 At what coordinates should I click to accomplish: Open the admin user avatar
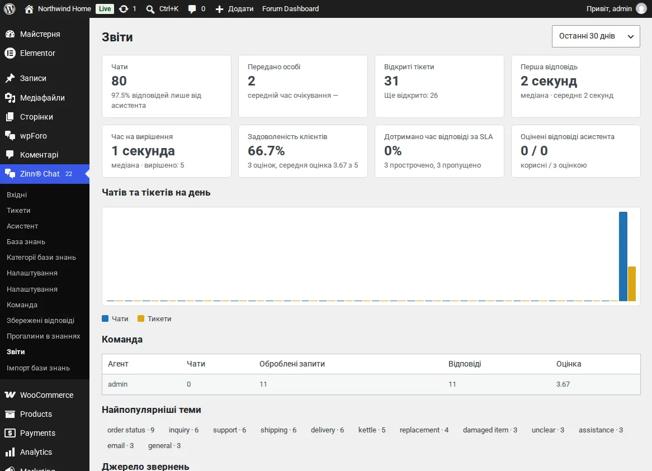point(641,9)
